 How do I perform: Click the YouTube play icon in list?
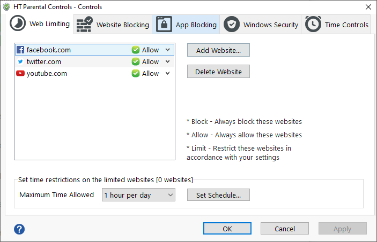click(20, 73)
